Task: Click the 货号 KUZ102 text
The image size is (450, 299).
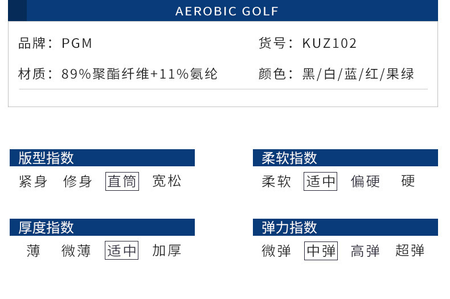Action: coord(308,43)
